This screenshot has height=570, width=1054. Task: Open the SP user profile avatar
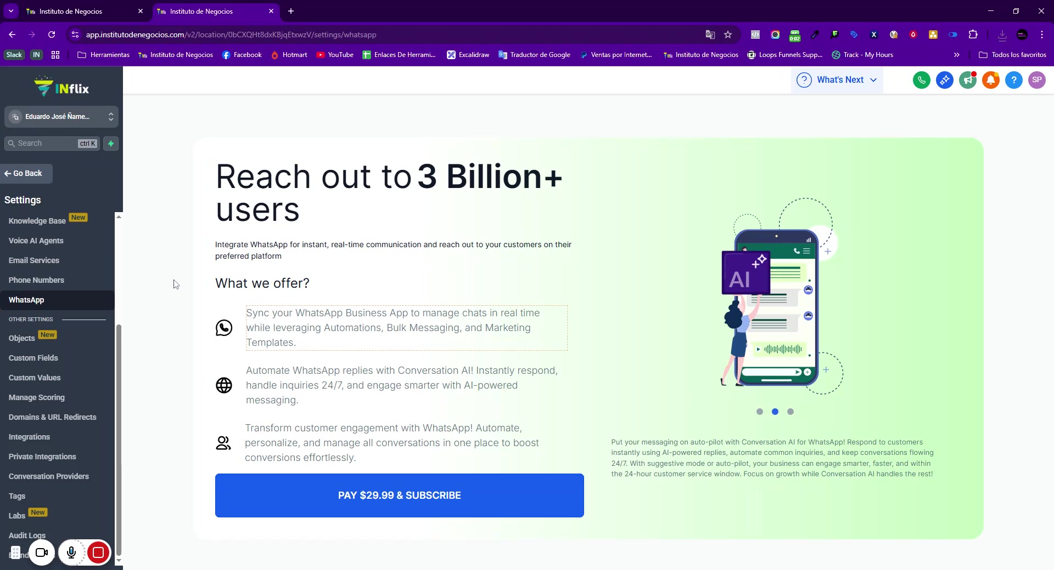point(1036,80)
